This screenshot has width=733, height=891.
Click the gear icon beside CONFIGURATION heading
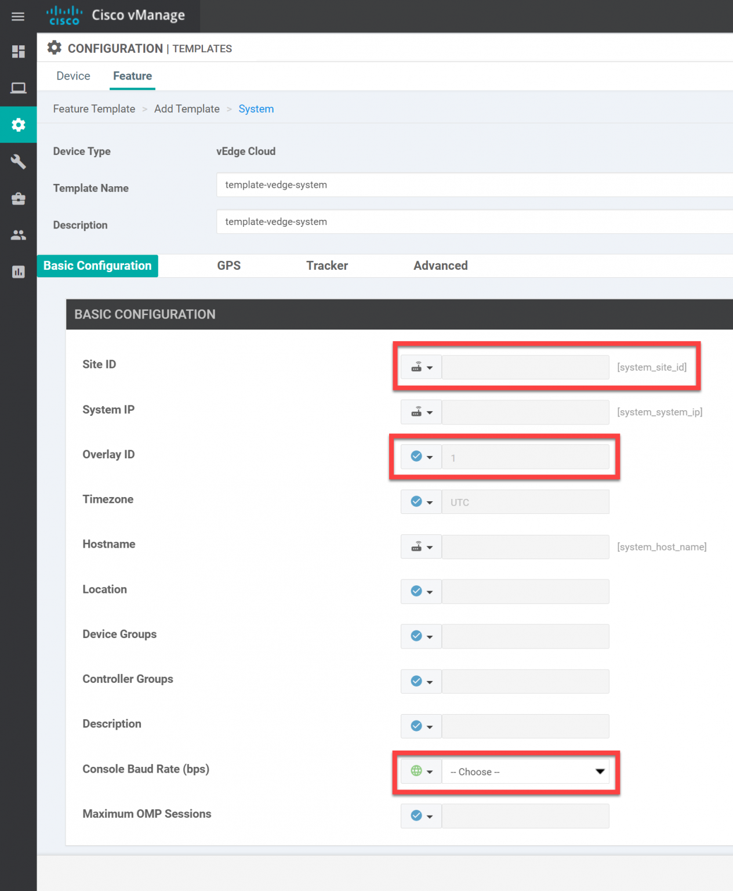coord(54,48)
